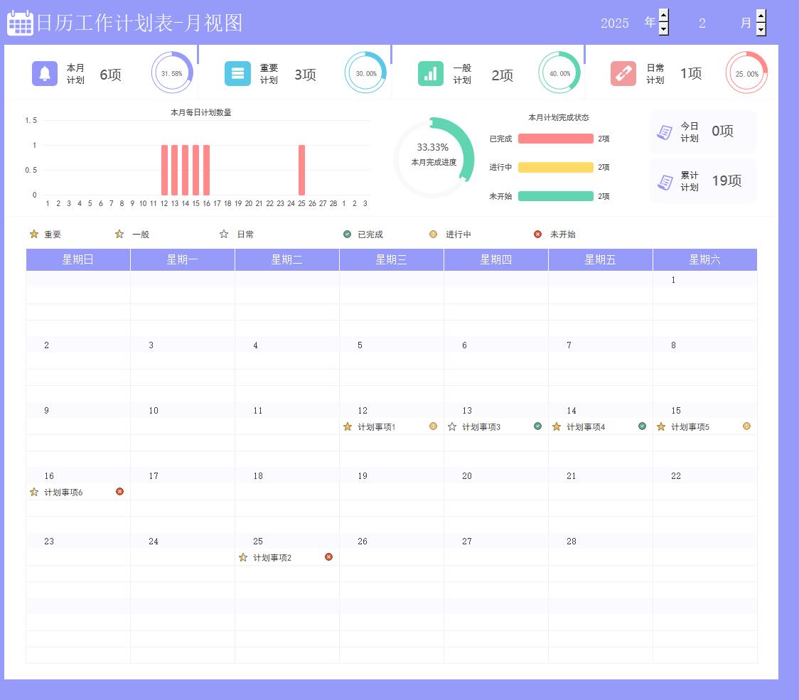Click the red not-started status on 计划事项6
The image size is (799, 700).
119,492
